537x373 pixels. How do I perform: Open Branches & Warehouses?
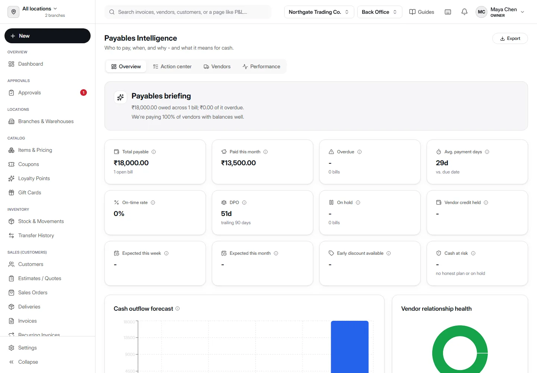point(47,121)
